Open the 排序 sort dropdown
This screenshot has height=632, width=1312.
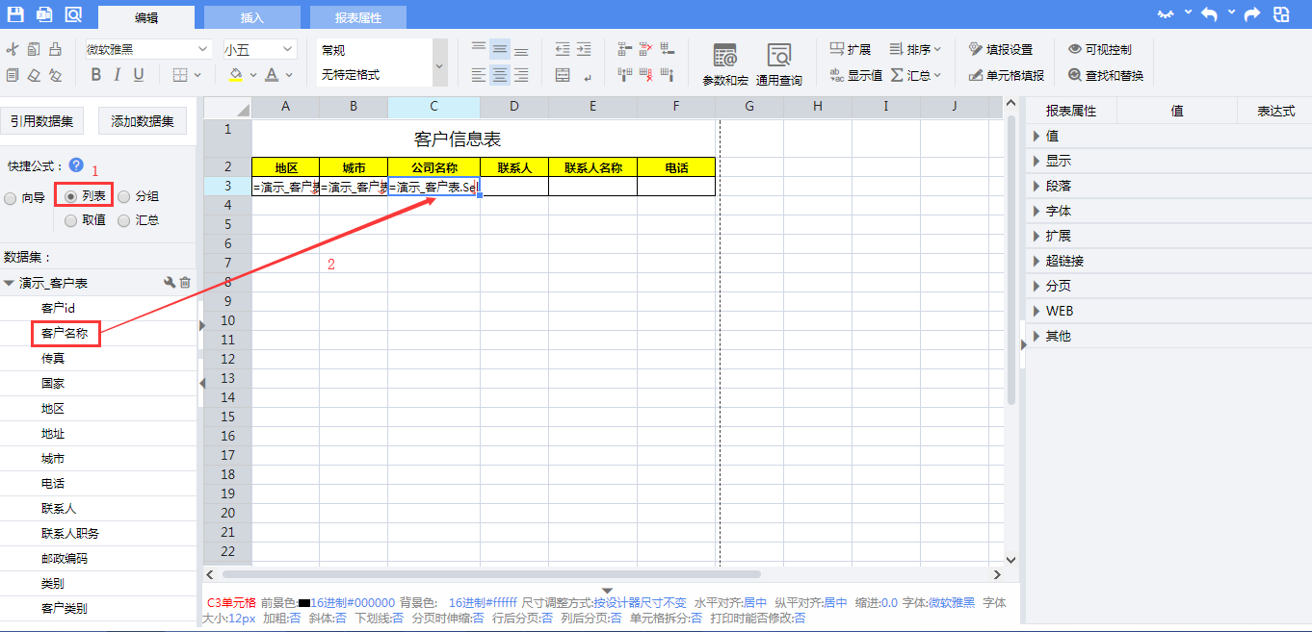[x=915, y=49]
